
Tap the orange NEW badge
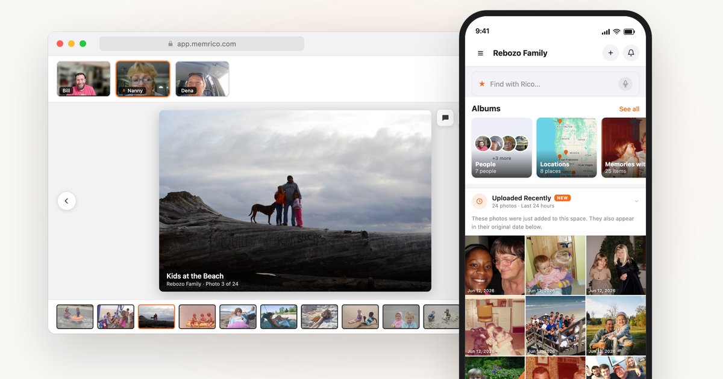(x=563, y=198)
